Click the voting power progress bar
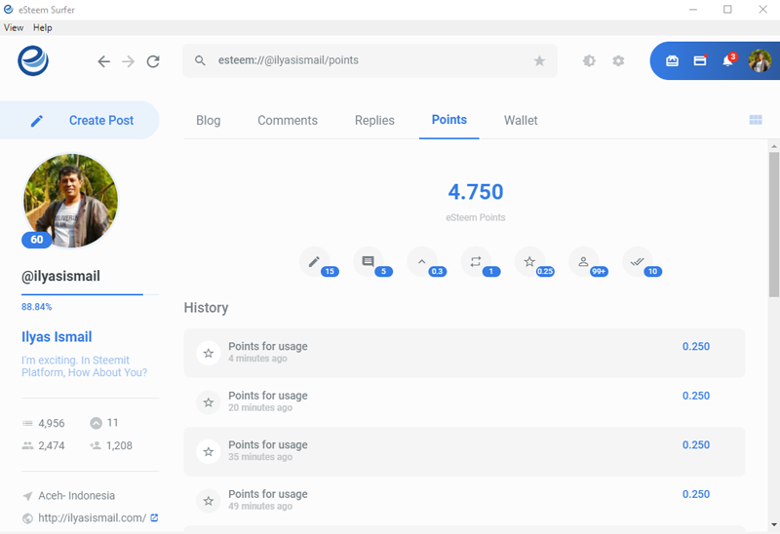Image resolution: width=780 pixels, height=534 pixels. (x=90, y=295)
